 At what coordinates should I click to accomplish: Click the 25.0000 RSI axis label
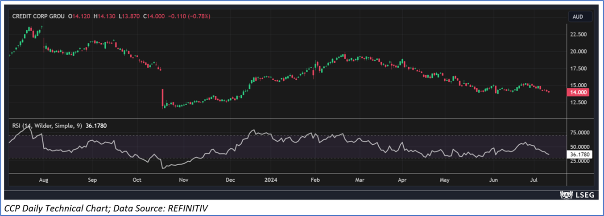click(581, 161)
